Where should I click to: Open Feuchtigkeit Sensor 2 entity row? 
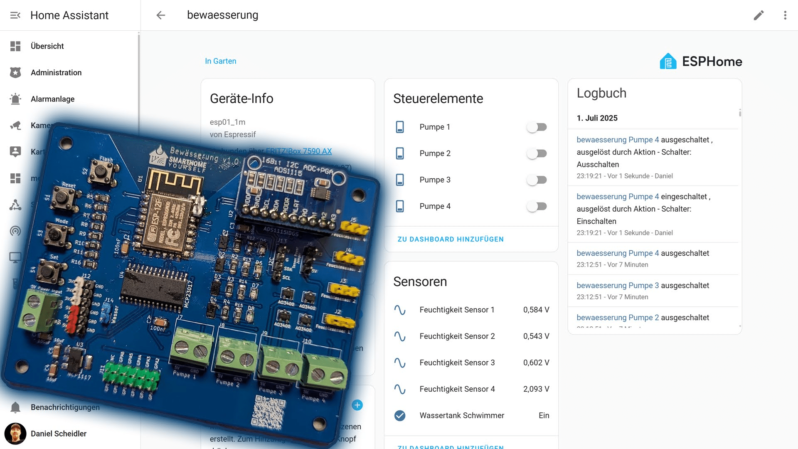coord(471,336)
